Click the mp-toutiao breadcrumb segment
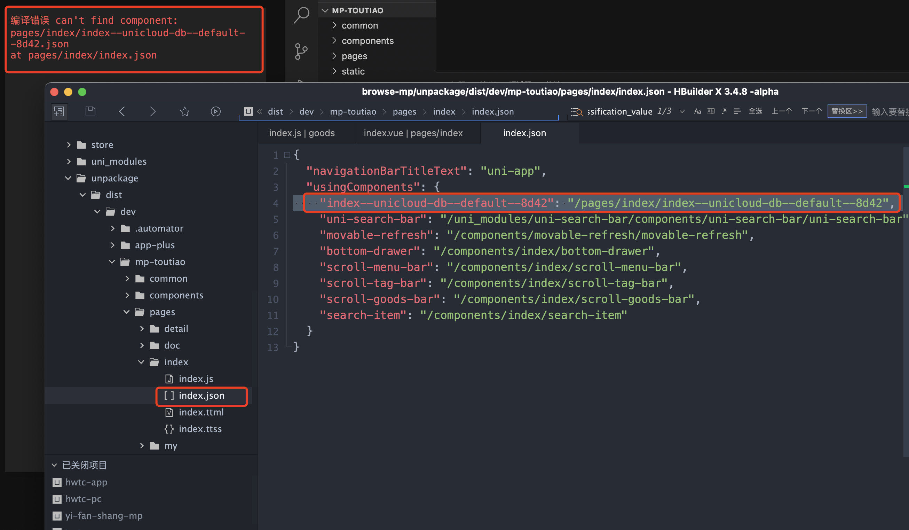Screen dimensions: 909x530 tap(353, 111)
